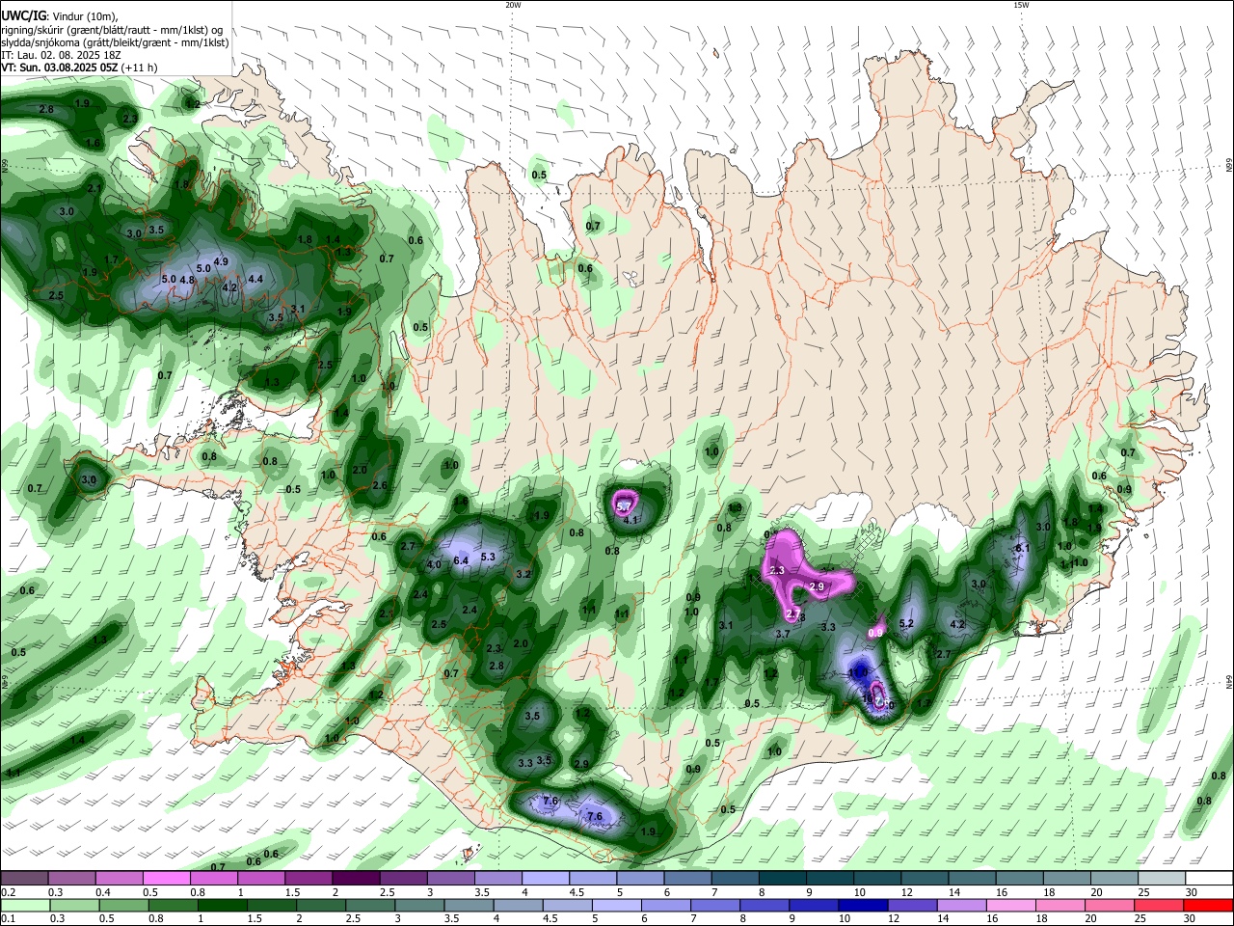Pick the dark purple 2–2.5 swatch in top row
The height and width of the screenshot is (926, 1234).
point(355,878)
